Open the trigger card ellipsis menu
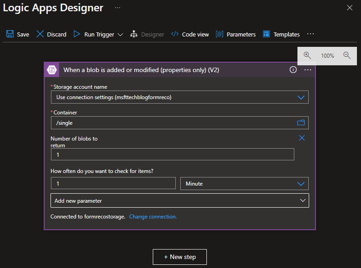 (308, 70)
